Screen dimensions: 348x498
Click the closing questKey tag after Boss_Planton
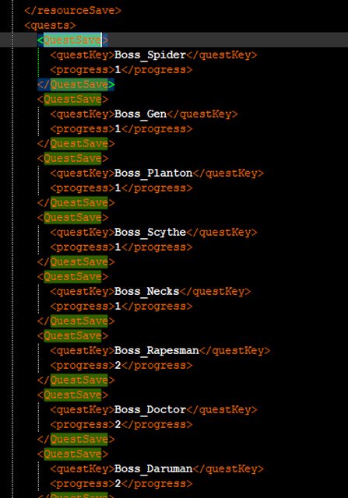(228, 173)
